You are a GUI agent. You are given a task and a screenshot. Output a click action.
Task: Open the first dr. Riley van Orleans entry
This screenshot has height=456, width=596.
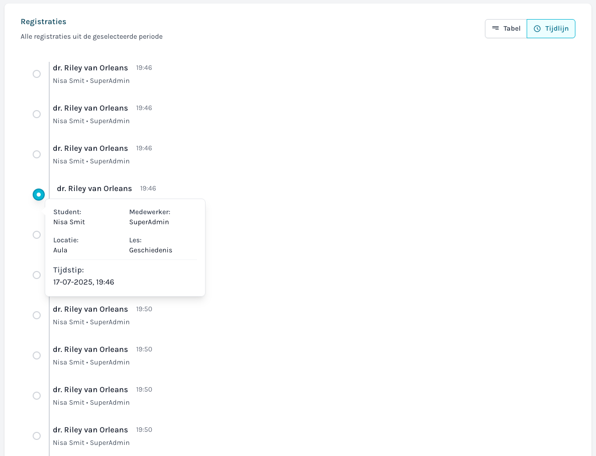coord(90,68)
